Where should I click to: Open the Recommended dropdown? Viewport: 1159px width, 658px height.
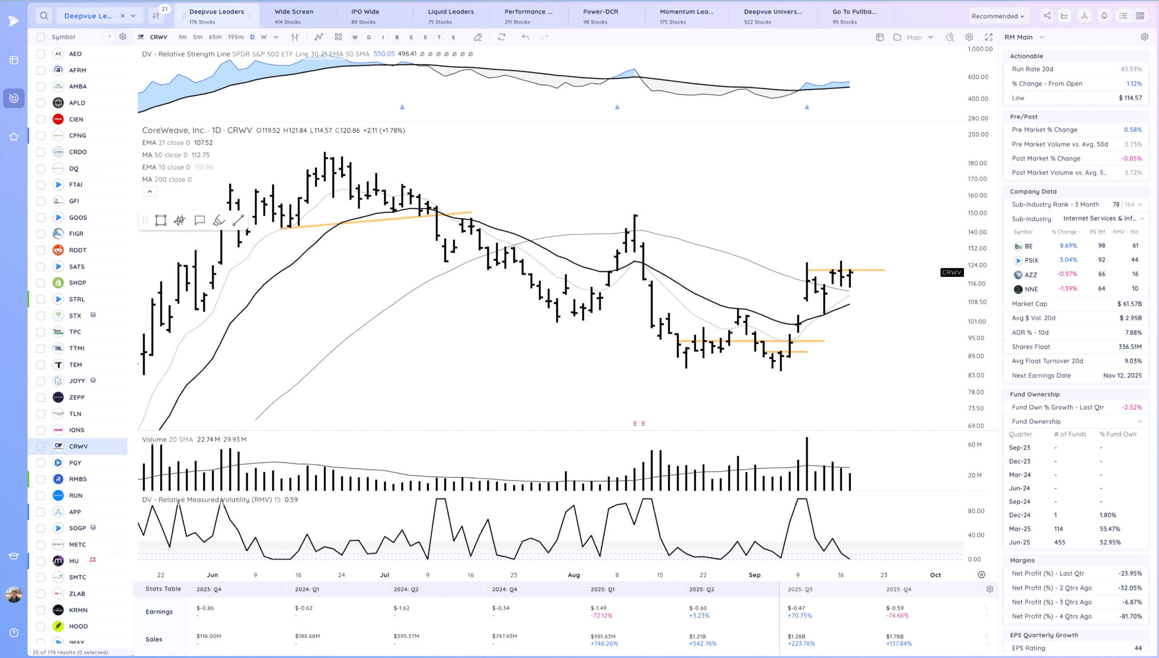pos(998,16)
